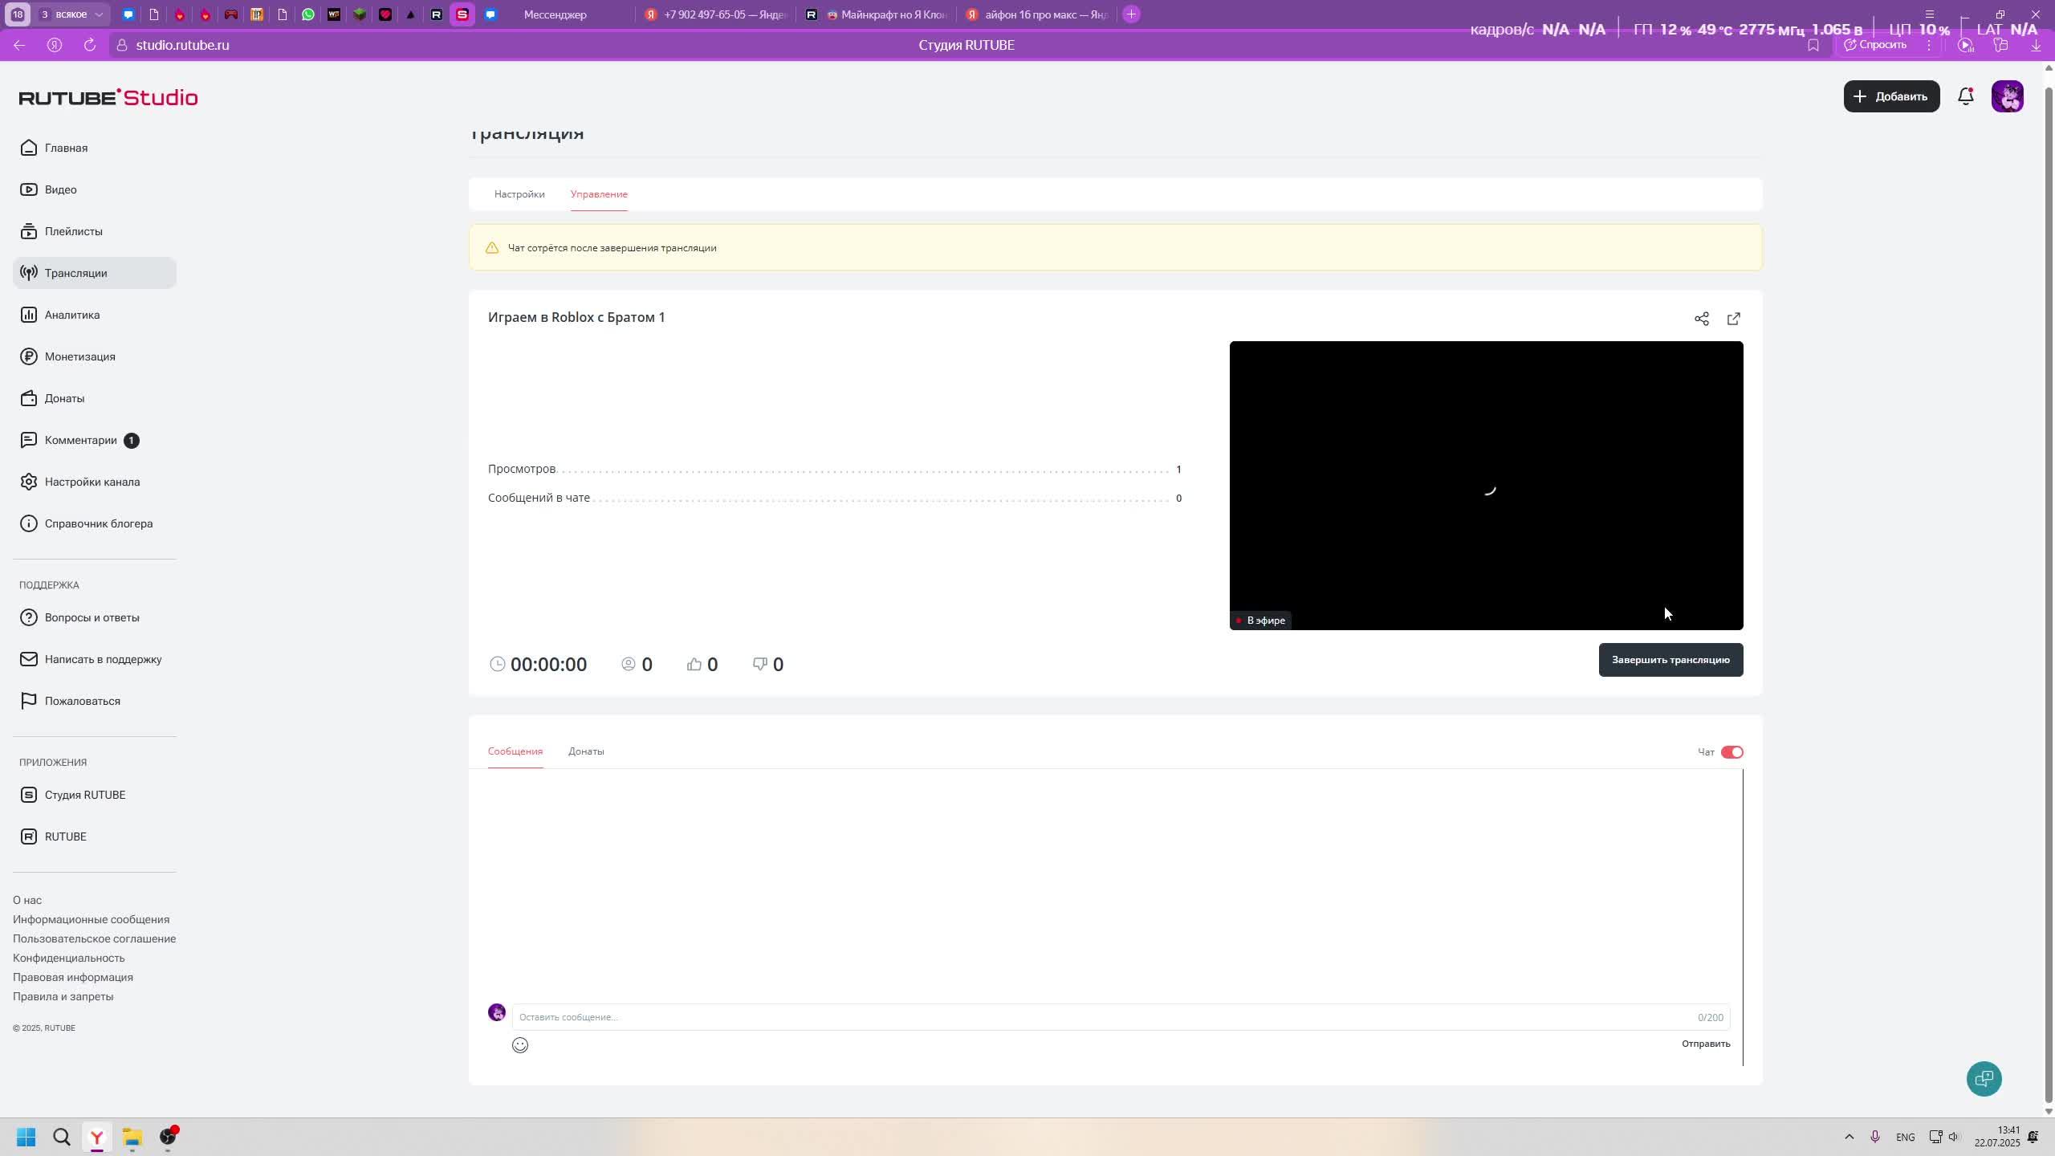This screenshot has height=1156, width=2055.
Task: Click the share icon next to stream title
Action: (x=1701, y=319)
